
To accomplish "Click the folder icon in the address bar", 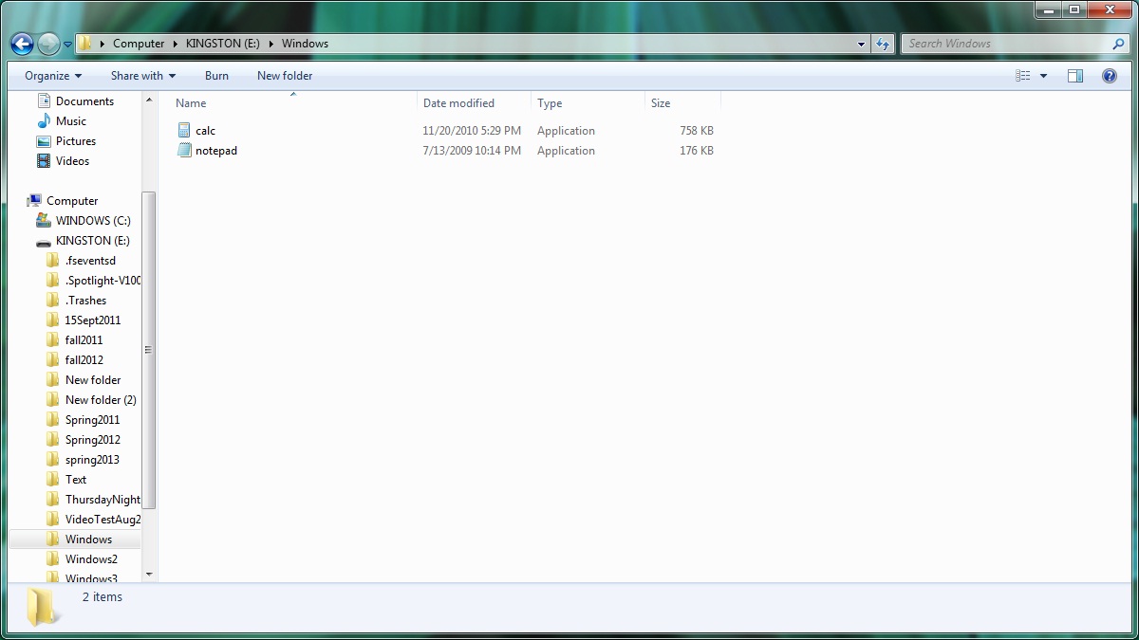I will (84, 44).
